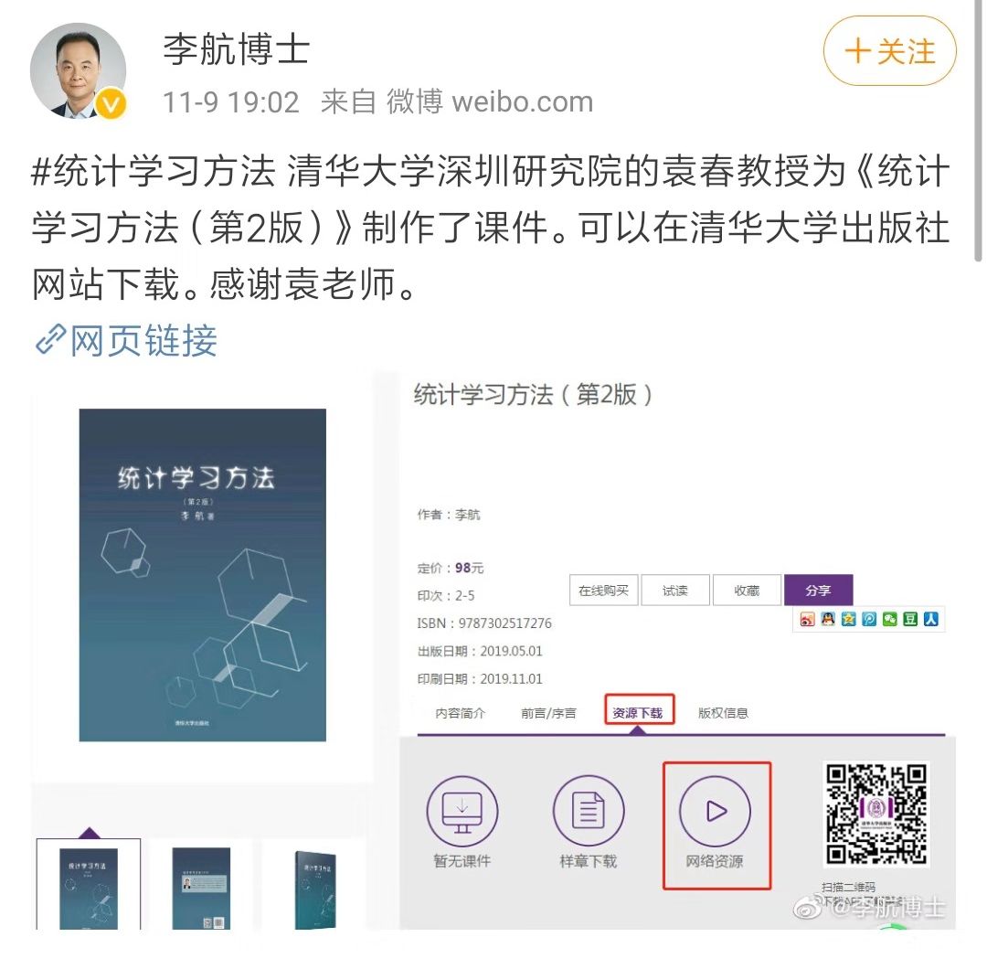Open the 资源下载 tab
This screenshot has height=969, width=987.
tap(638, 713)
